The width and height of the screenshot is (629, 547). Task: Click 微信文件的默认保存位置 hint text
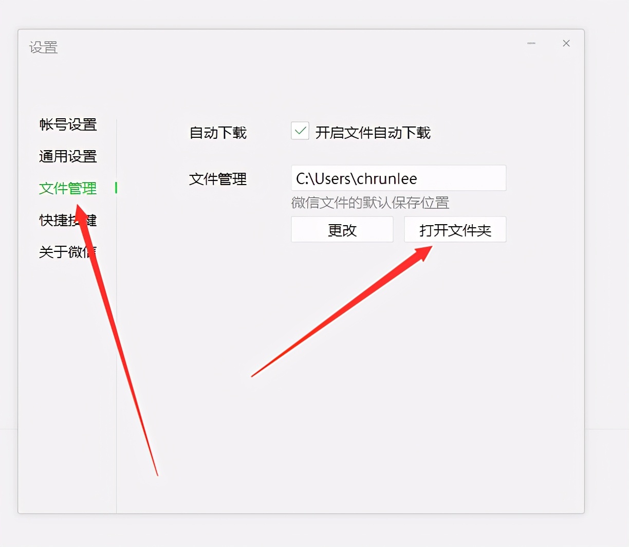click(x=371, y=204)
